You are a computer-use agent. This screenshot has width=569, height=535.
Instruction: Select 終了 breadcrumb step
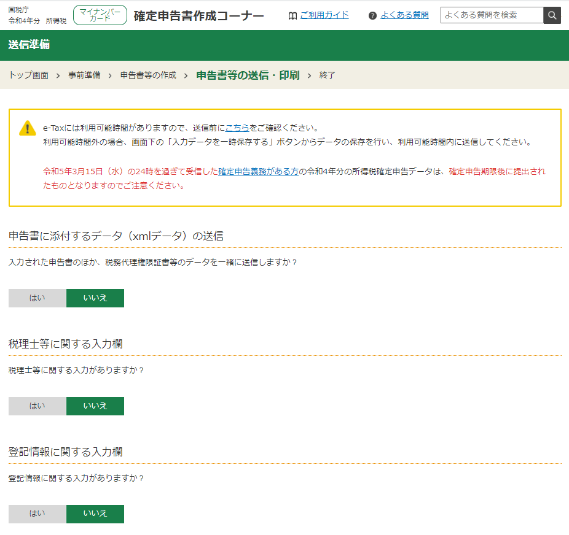point(328,75)
